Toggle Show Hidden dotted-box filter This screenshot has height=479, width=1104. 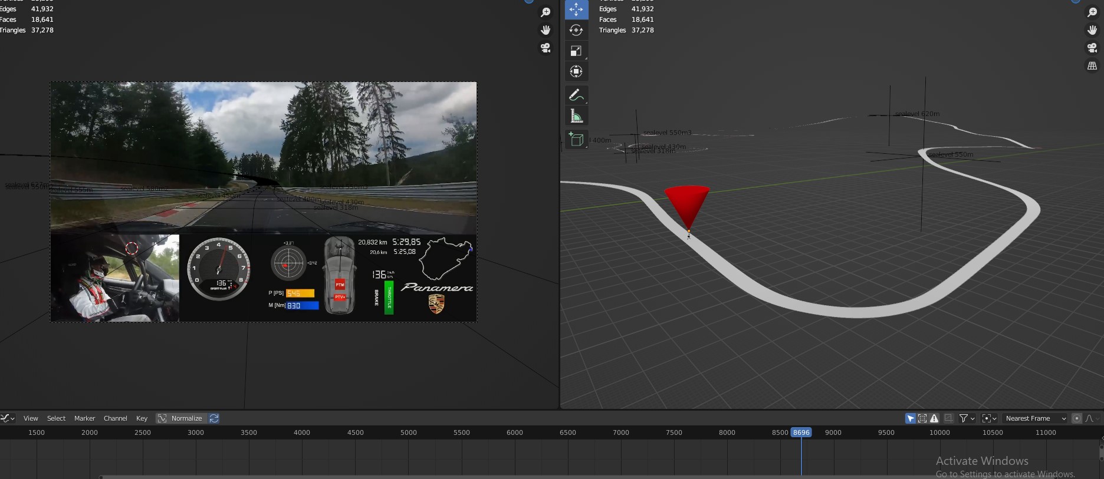click(922, 418)
